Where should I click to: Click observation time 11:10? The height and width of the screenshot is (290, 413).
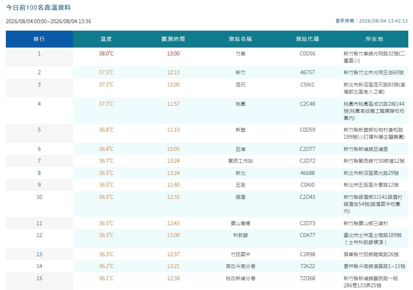(173, 130)
